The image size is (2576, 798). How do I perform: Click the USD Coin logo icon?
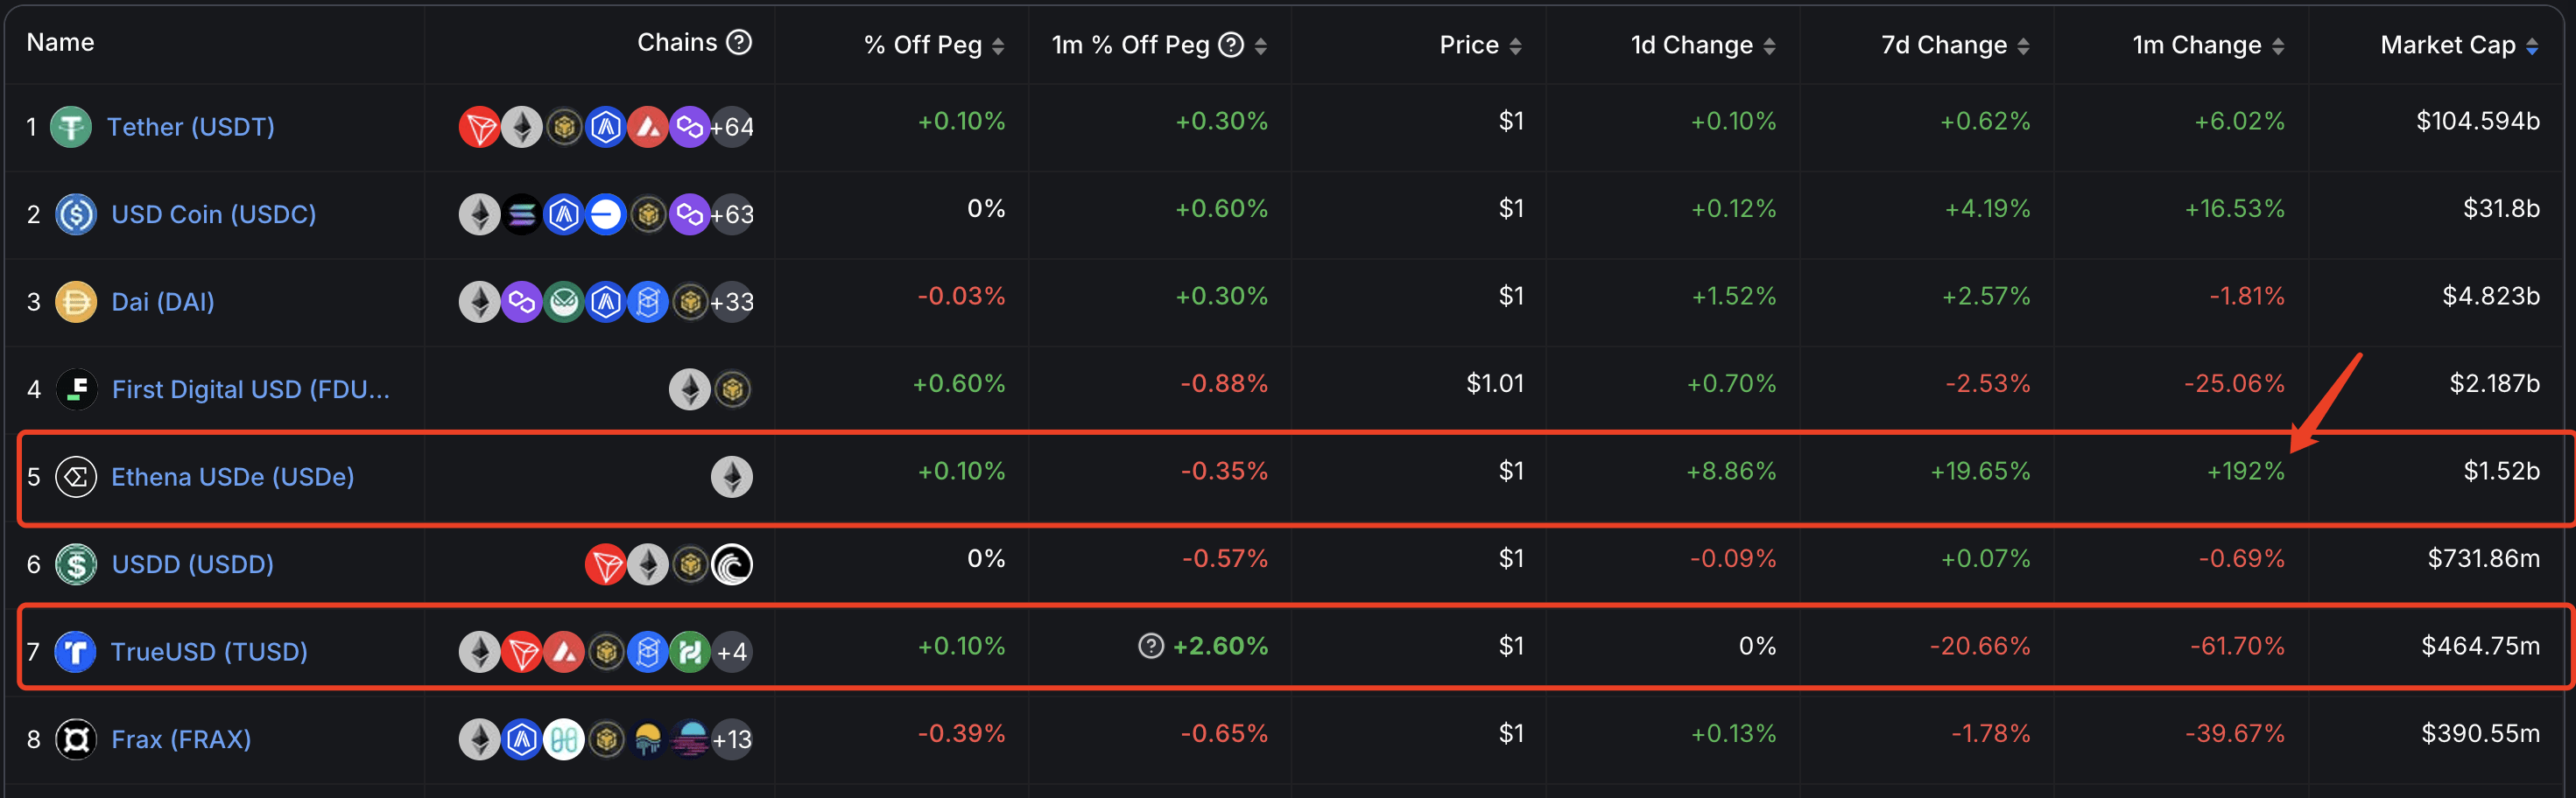(76, 214)
